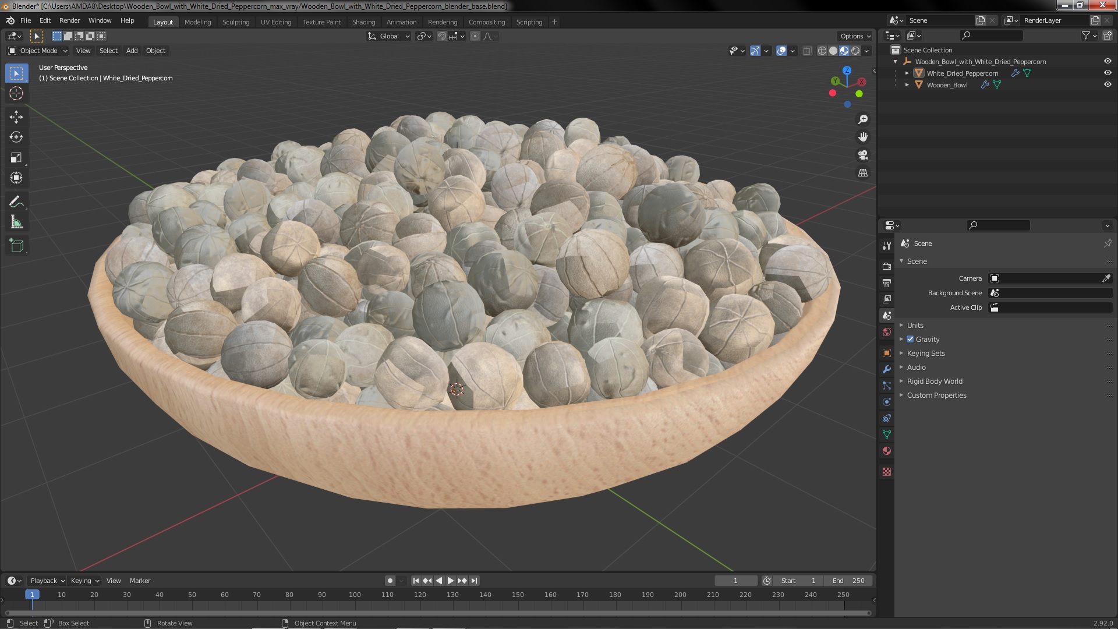Click the current frame field showing 1
This screenshot has width=1118, height=629.
click(735, 581)
